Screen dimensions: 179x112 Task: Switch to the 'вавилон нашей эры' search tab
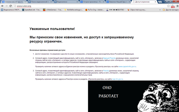click(x=14, y=2)
